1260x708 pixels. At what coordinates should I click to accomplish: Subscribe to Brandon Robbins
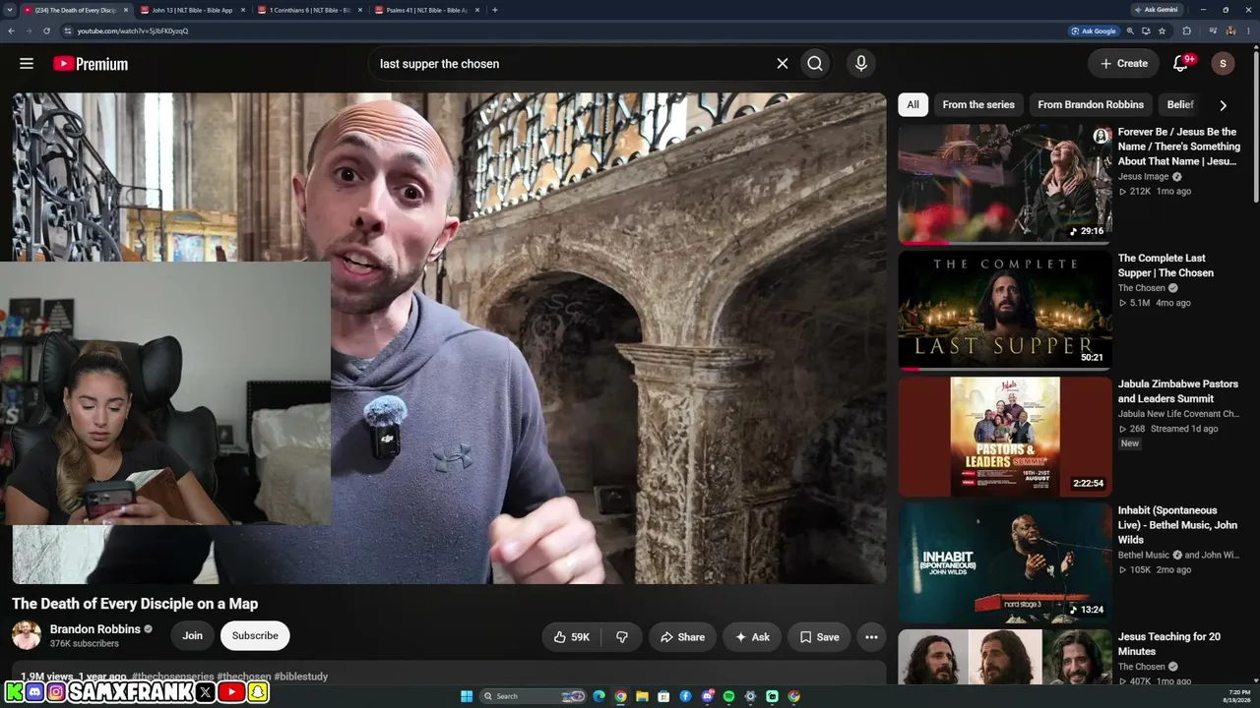[x=255, y=635]
